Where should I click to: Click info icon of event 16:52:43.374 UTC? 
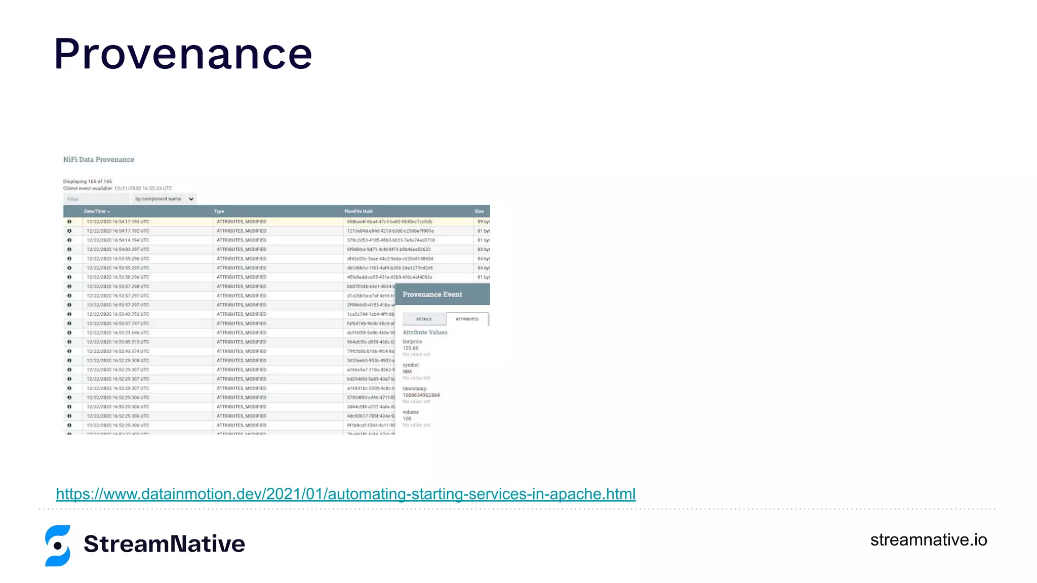[69, 351]
